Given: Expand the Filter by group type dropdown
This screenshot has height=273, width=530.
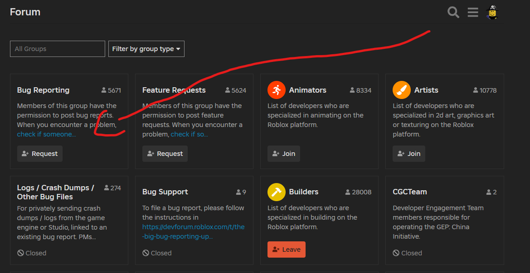Looking at the screenshot, I should 146,49.
